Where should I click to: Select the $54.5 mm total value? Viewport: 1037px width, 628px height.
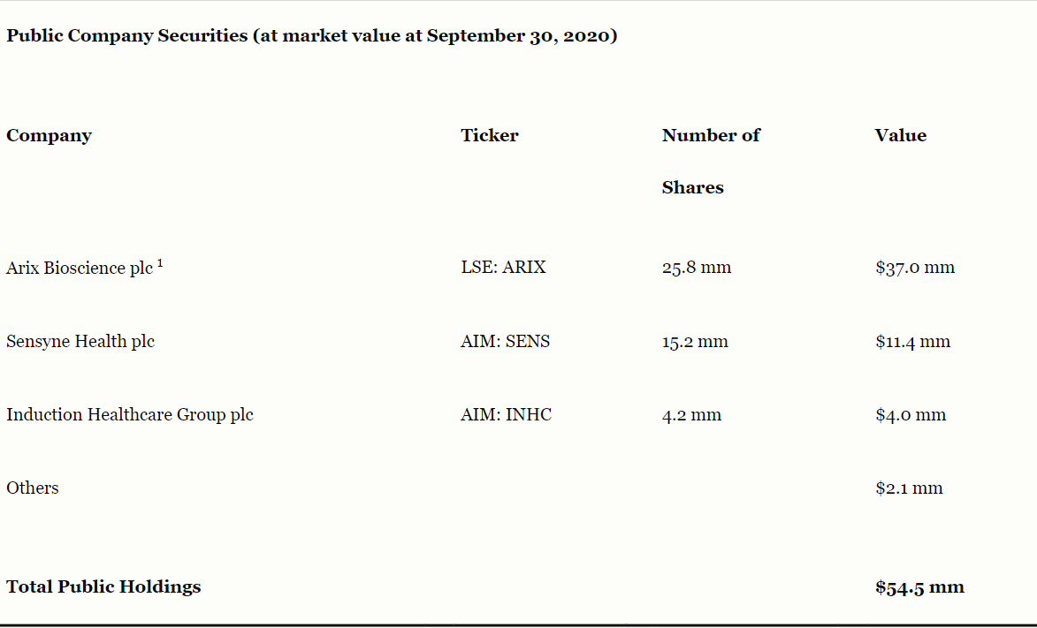tap(919, 587)
